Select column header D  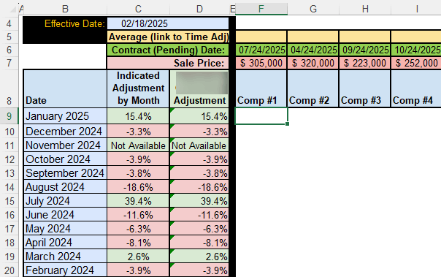click(x=199, y=9)
